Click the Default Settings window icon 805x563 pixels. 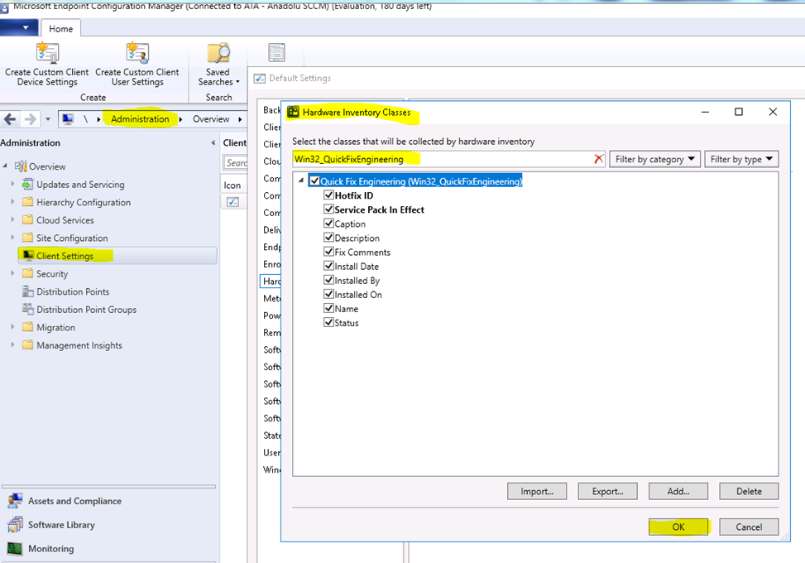click(x=261, y=79)
